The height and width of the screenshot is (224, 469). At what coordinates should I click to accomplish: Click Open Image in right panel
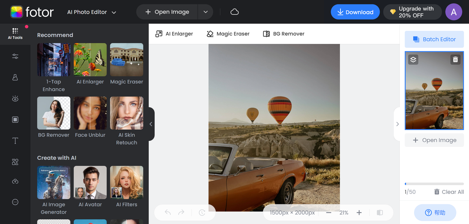[x=434, y=140]
